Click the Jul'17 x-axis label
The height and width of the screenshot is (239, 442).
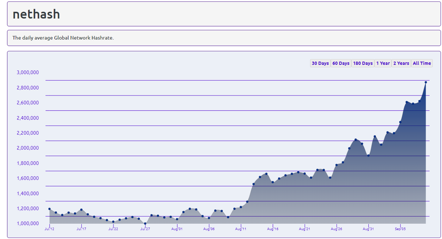[81, 229]
